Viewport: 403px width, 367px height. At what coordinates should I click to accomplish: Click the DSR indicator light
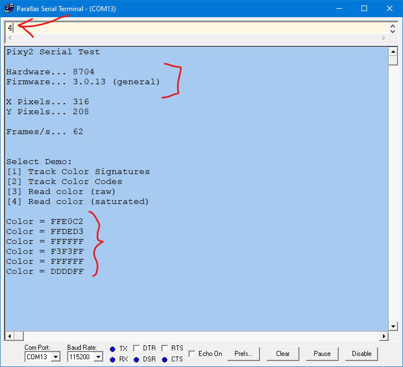[136, 359]
